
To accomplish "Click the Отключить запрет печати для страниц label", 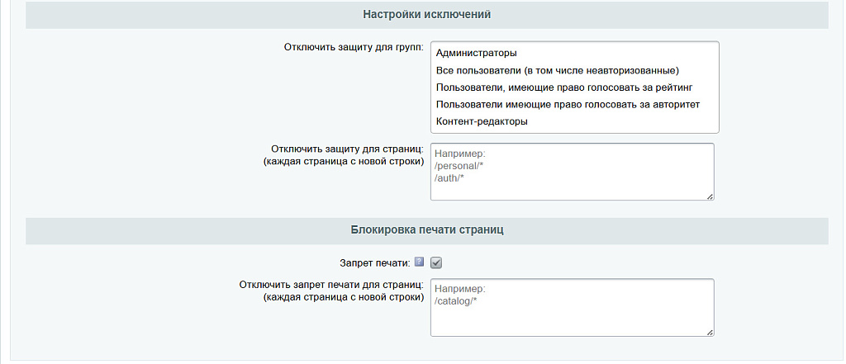I will [x=331, y=285].
